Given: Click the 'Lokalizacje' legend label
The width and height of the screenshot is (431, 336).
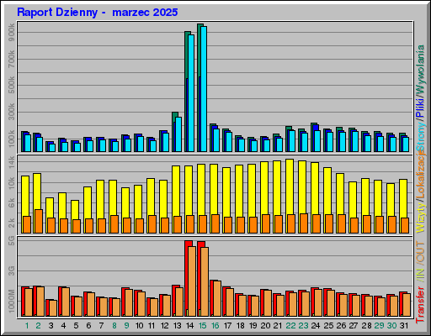Looking at the screenshot, I should [421, 174].
